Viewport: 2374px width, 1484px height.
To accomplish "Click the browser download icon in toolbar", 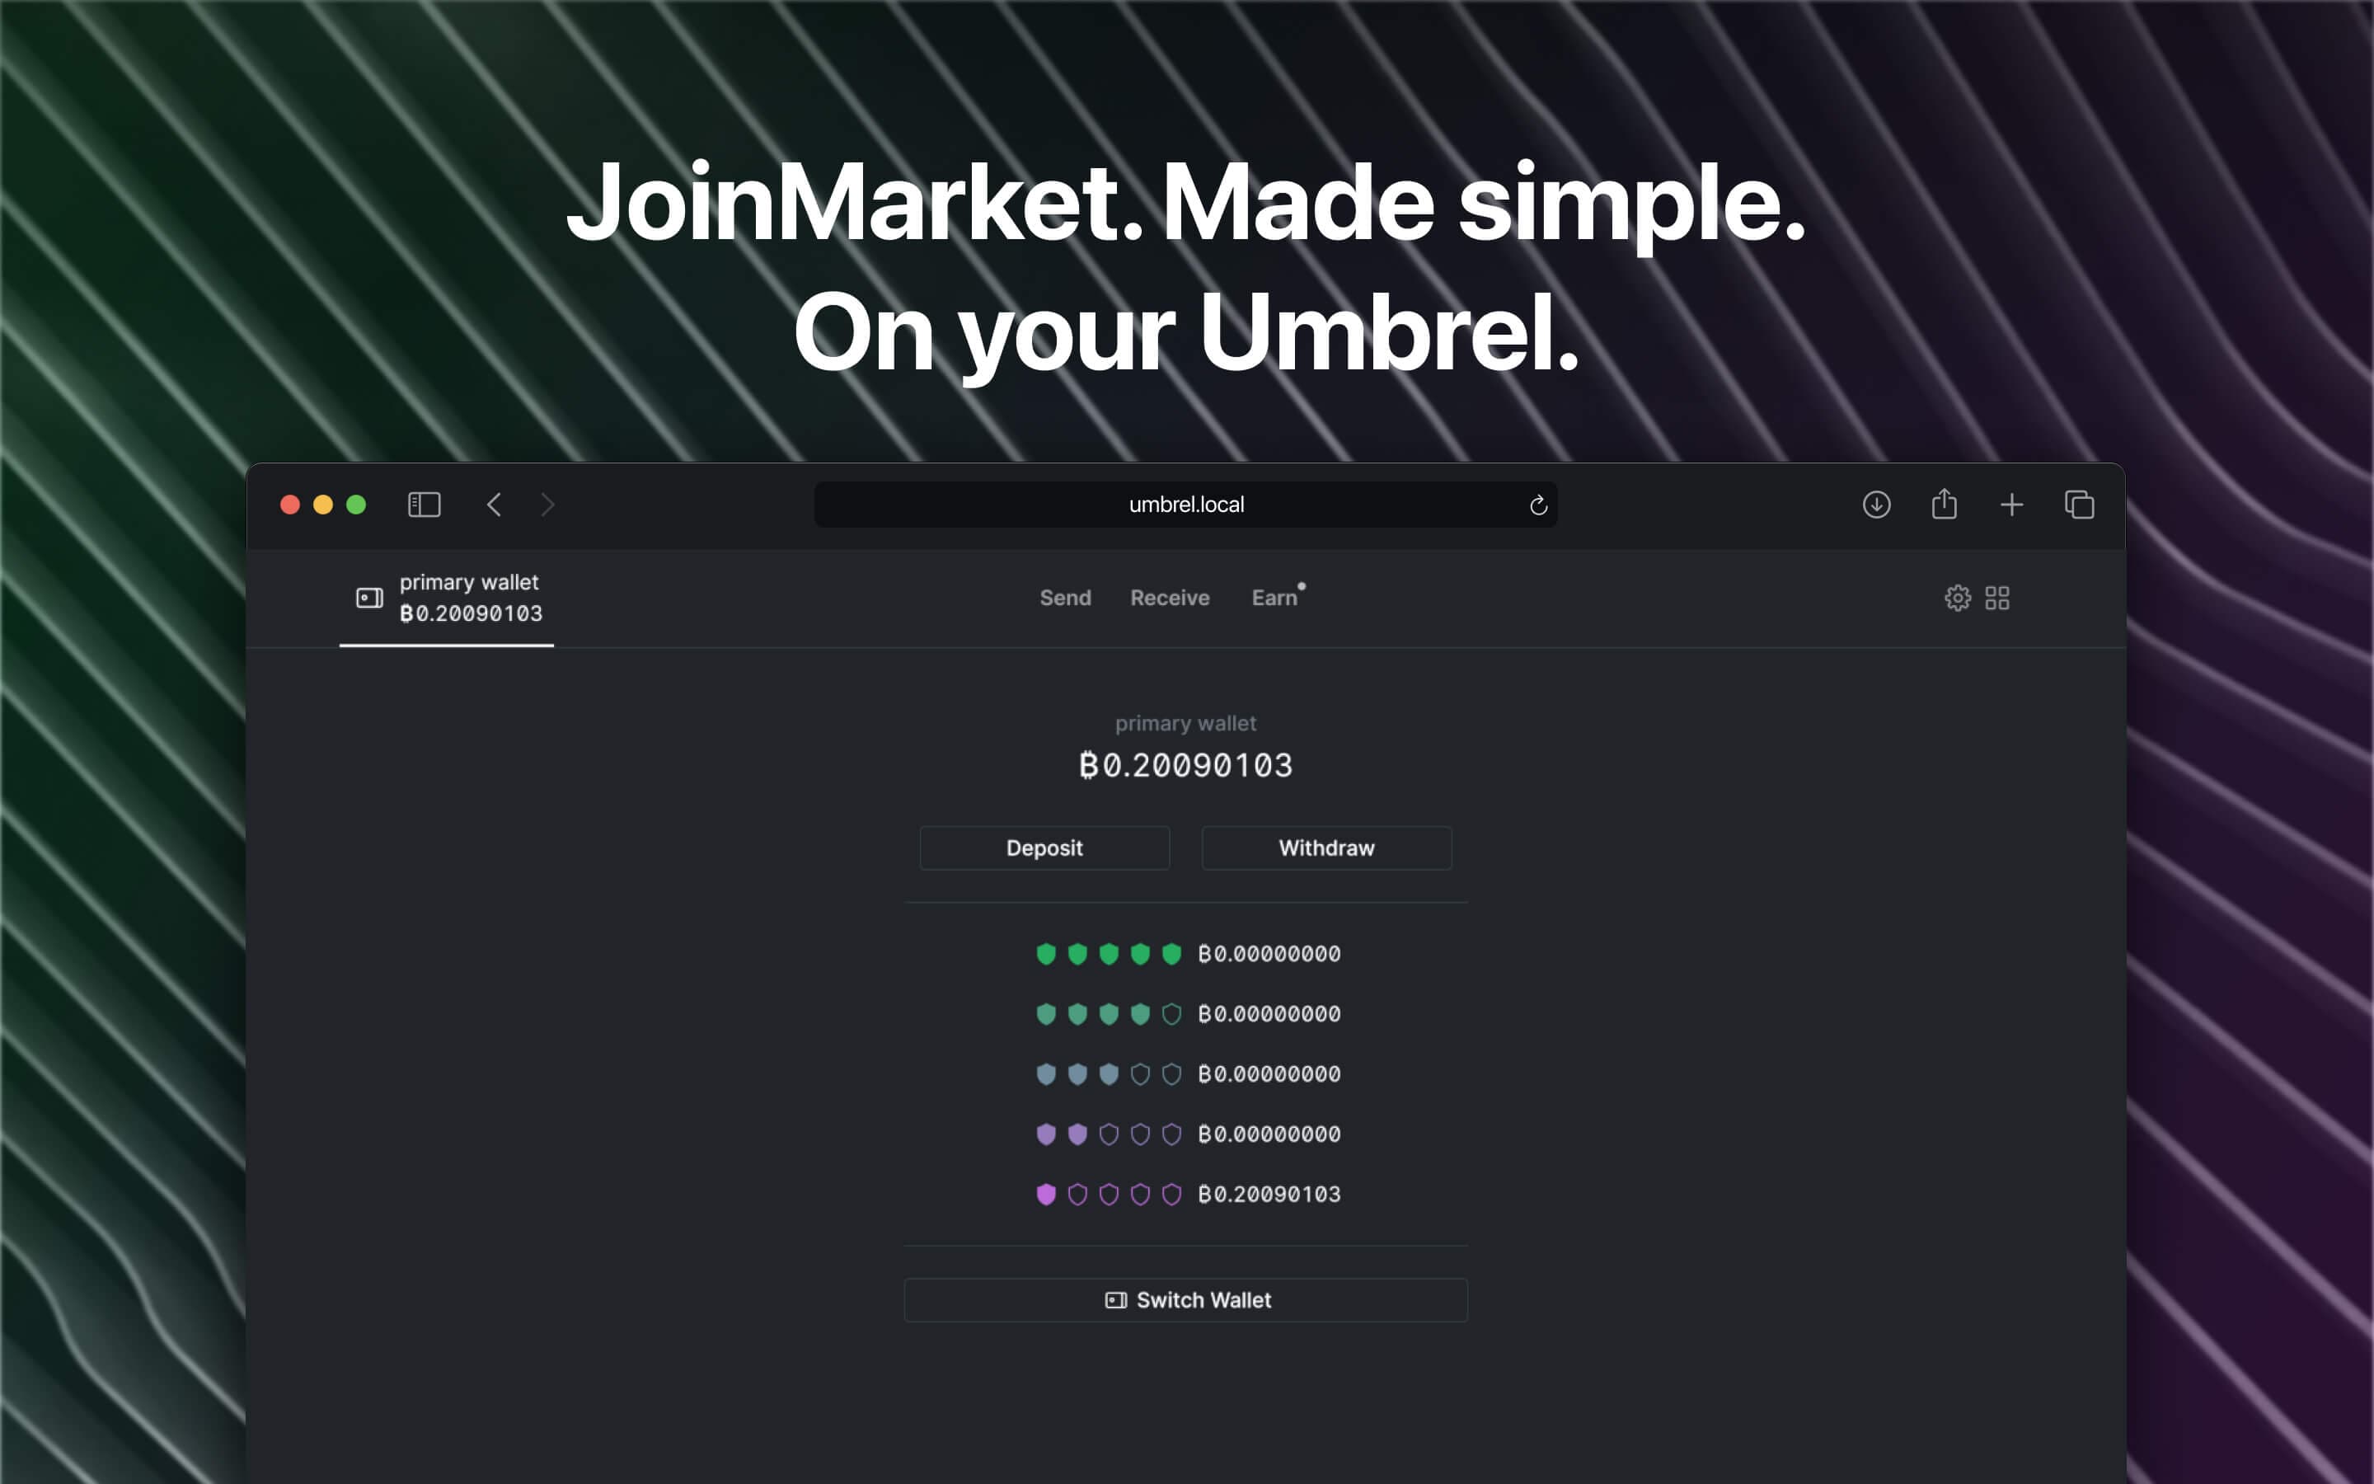I will [1875, 505].
